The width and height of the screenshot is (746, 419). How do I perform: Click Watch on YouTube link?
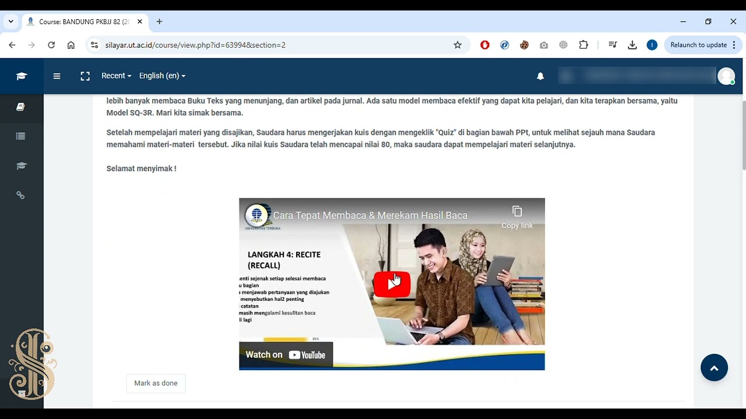[x=286, y=355]
